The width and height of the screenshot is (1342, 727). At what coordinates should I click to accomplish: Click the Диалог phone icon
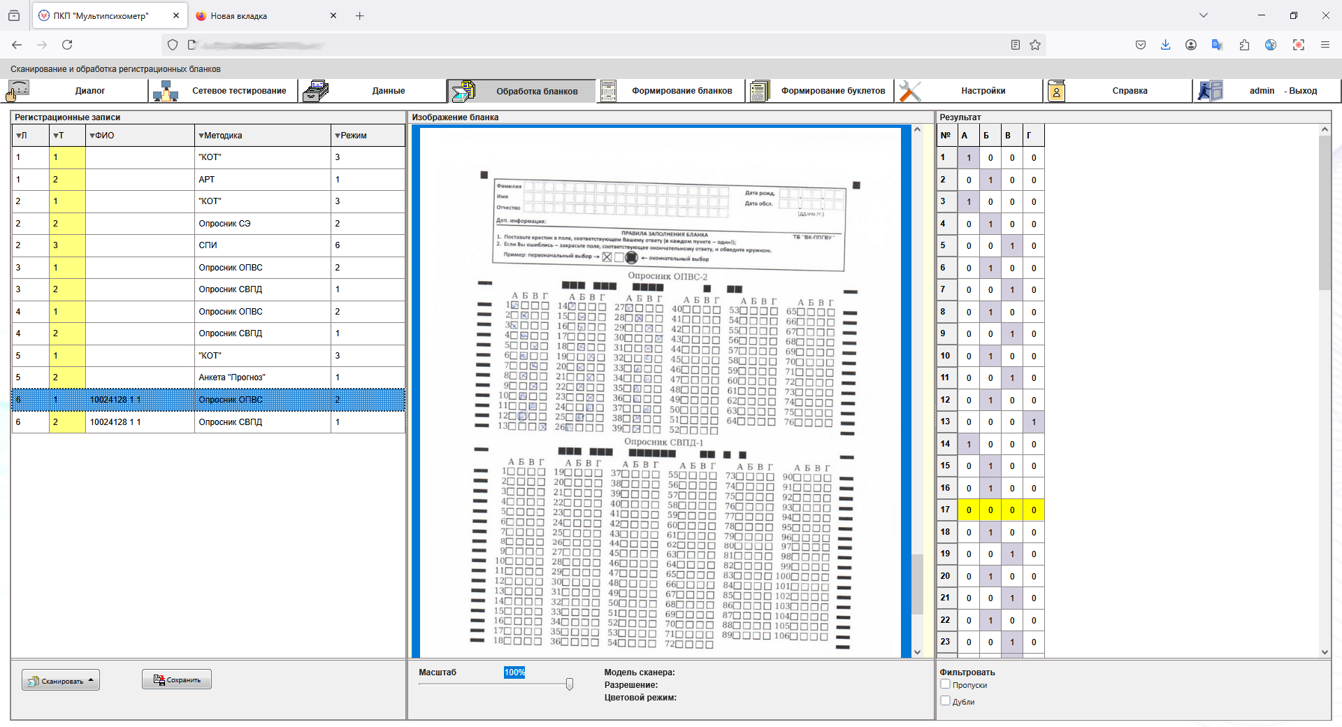tap(19, 90)
